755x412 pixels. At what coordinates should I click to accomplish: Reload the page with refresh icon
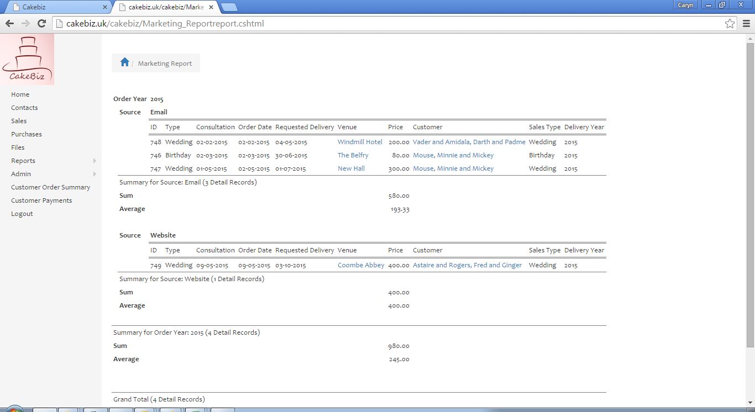[x=41, y=23]
